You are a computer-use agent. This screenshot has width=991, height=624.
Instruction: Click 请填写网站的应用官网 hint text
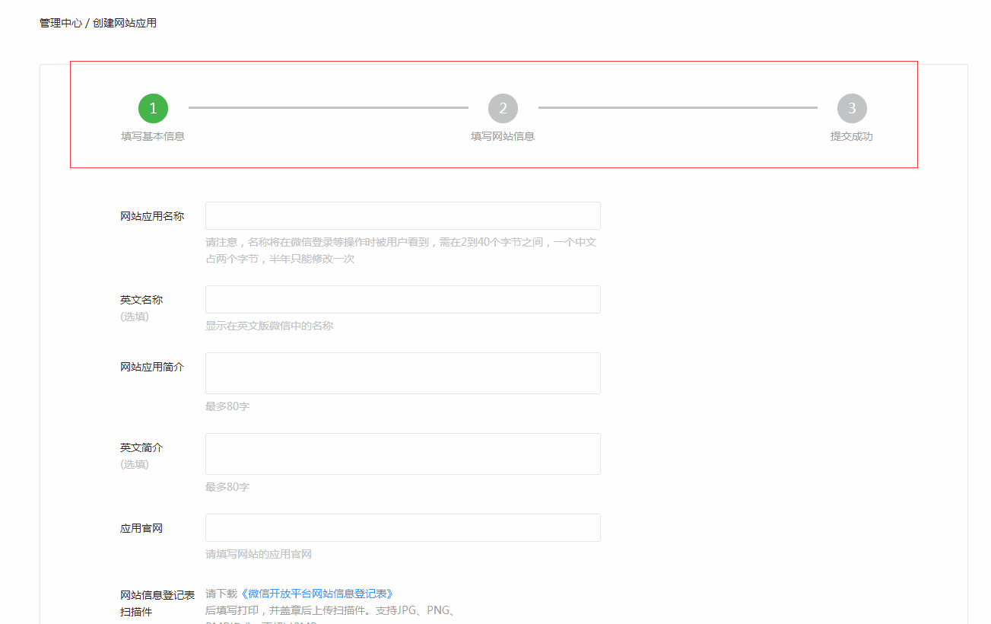point(259,554)
